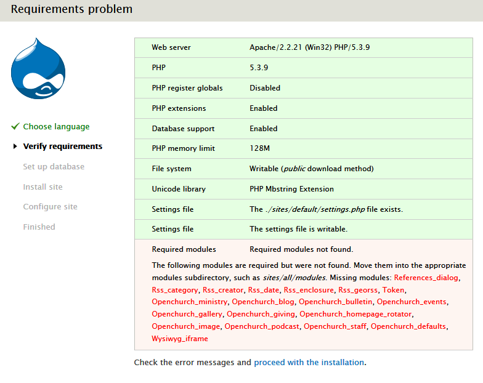Click the Rss_enclosure missing module

(x=309, y=290)
